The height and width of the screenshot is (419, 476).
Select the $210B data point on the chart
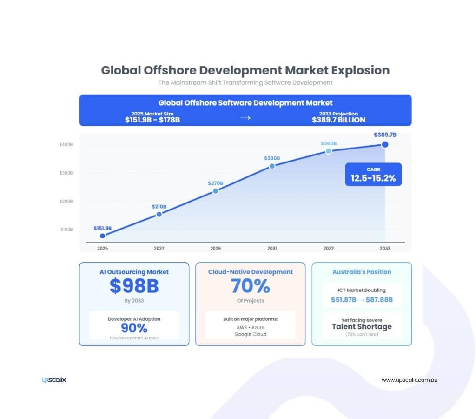coord(159,214)
